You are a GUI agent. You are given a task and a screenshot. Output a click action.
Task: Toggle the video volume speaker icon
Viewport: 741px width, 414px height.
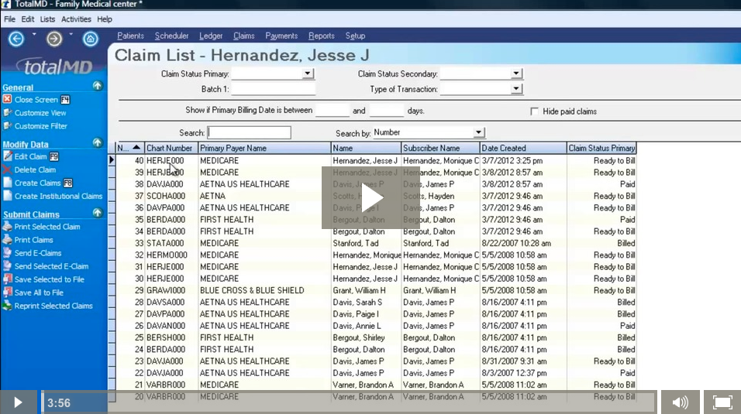680,402
